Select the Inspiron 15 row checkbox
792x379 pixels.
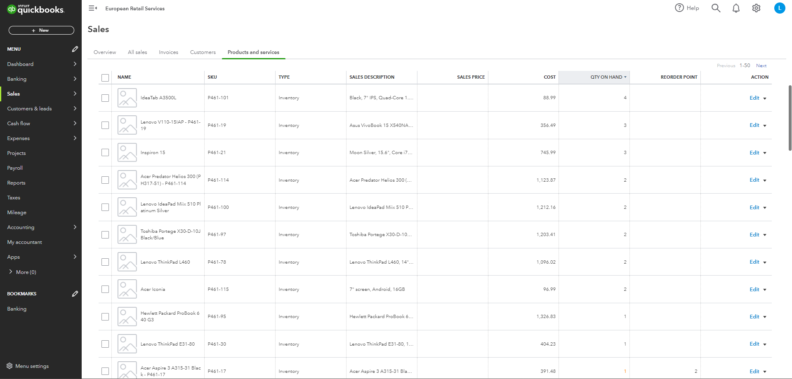[x=105, y=152]
